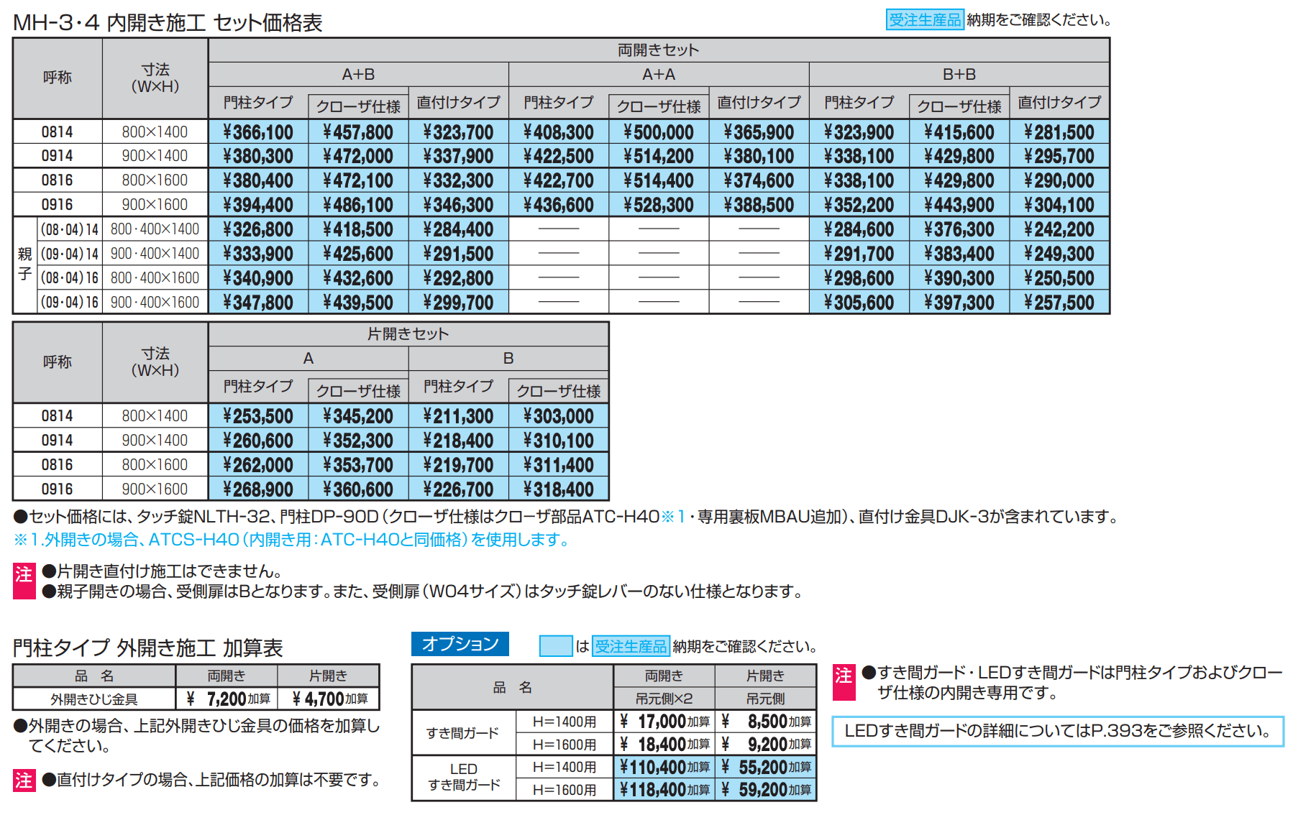This screenshot has height=815, width=1293.
Task: Switch to the A+A section header
Action: click(x=659, y=74)
